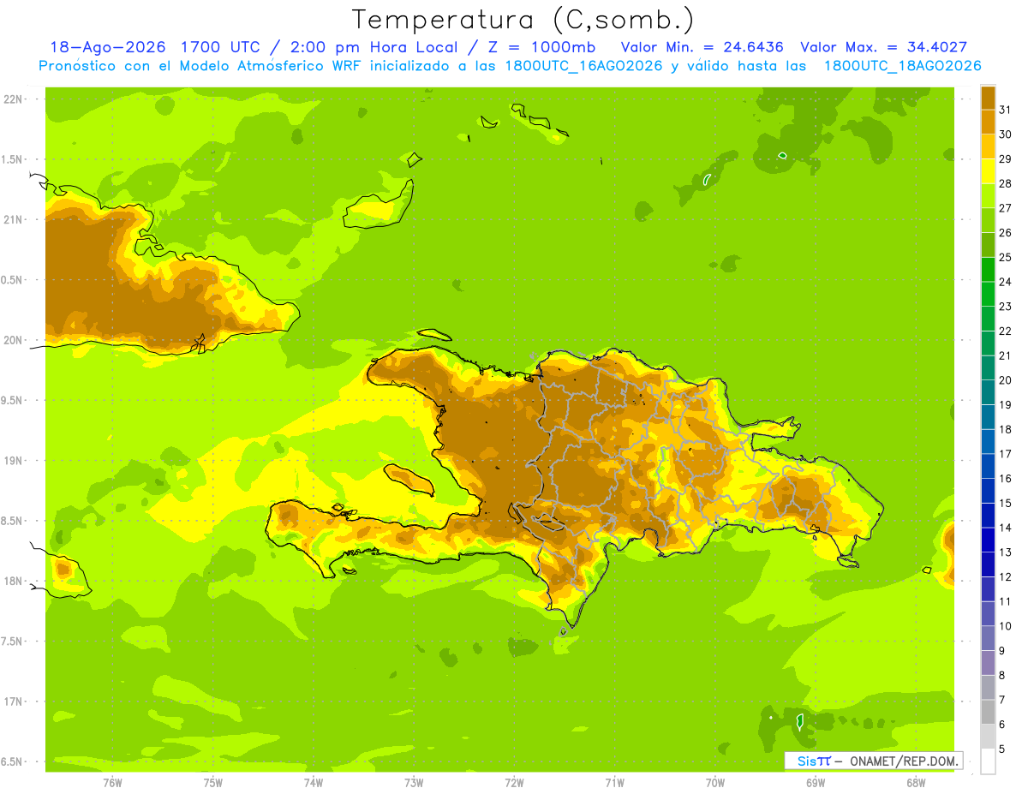Pick the legend swatch between 25 and 26
Image resolution: width=1028 pixels, height=794 pixels.
click(988, 245)
